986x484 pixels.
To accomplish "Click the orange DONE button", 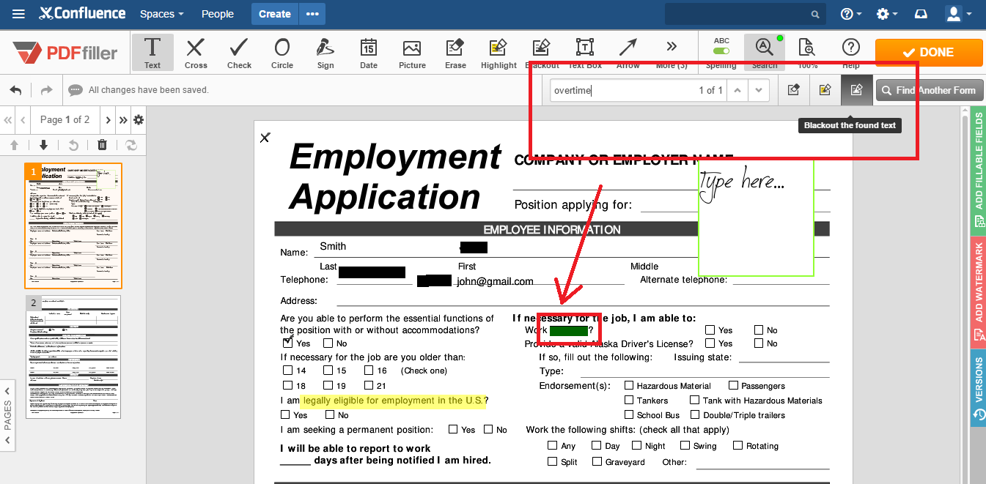I will pos(929,53).
